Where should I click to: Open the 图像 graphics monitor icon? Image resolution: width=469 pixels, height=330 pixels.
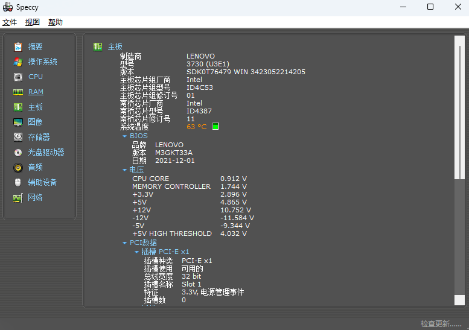(18, 122)
